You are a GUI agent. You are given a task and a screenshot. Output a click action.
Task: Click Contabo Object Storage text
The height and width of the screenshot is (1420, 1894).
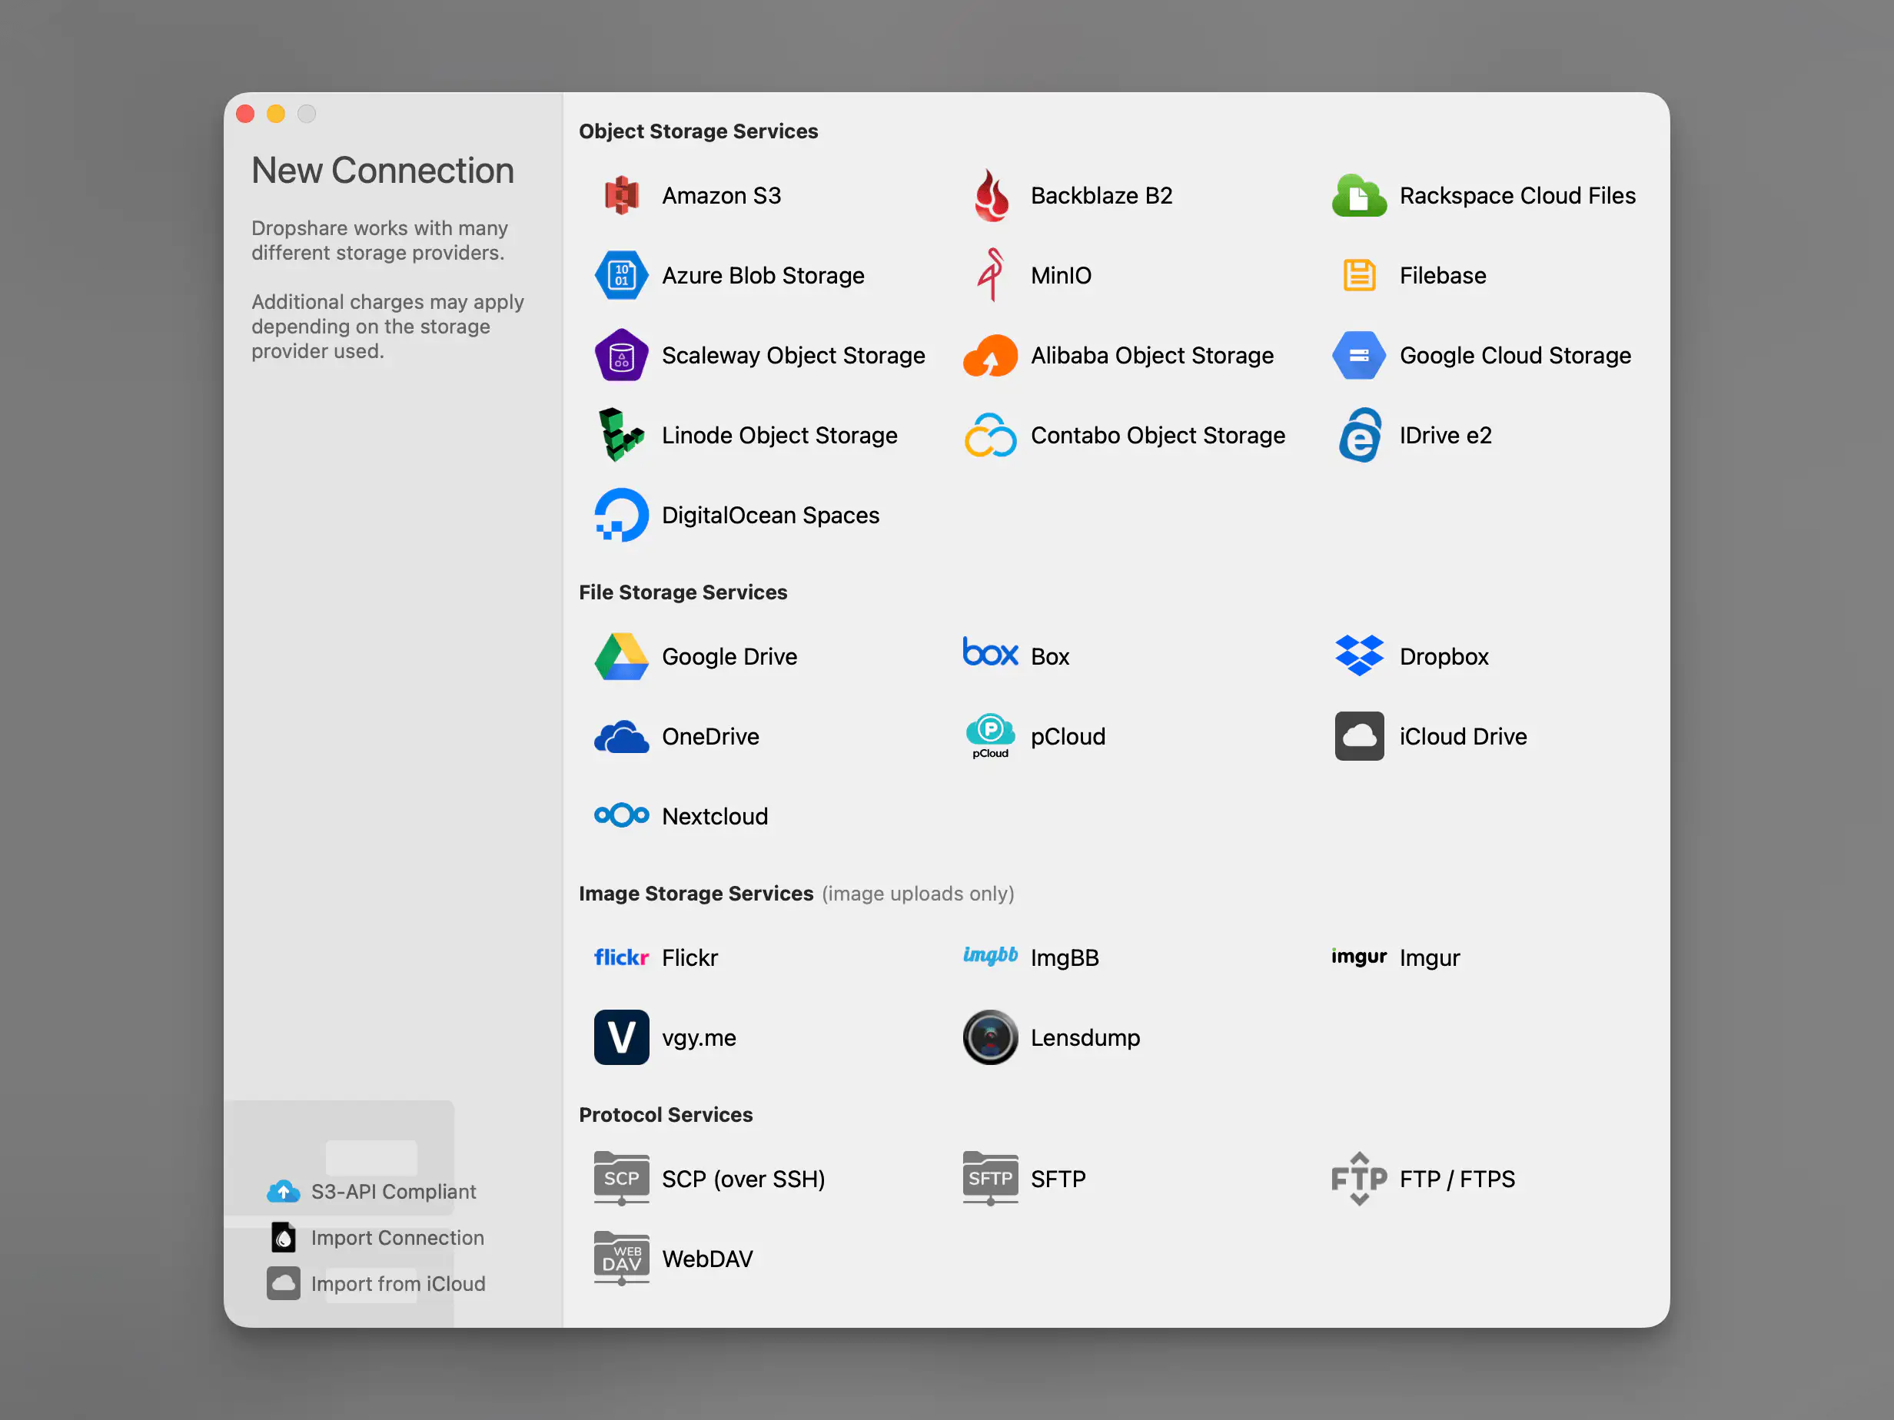1158,436
